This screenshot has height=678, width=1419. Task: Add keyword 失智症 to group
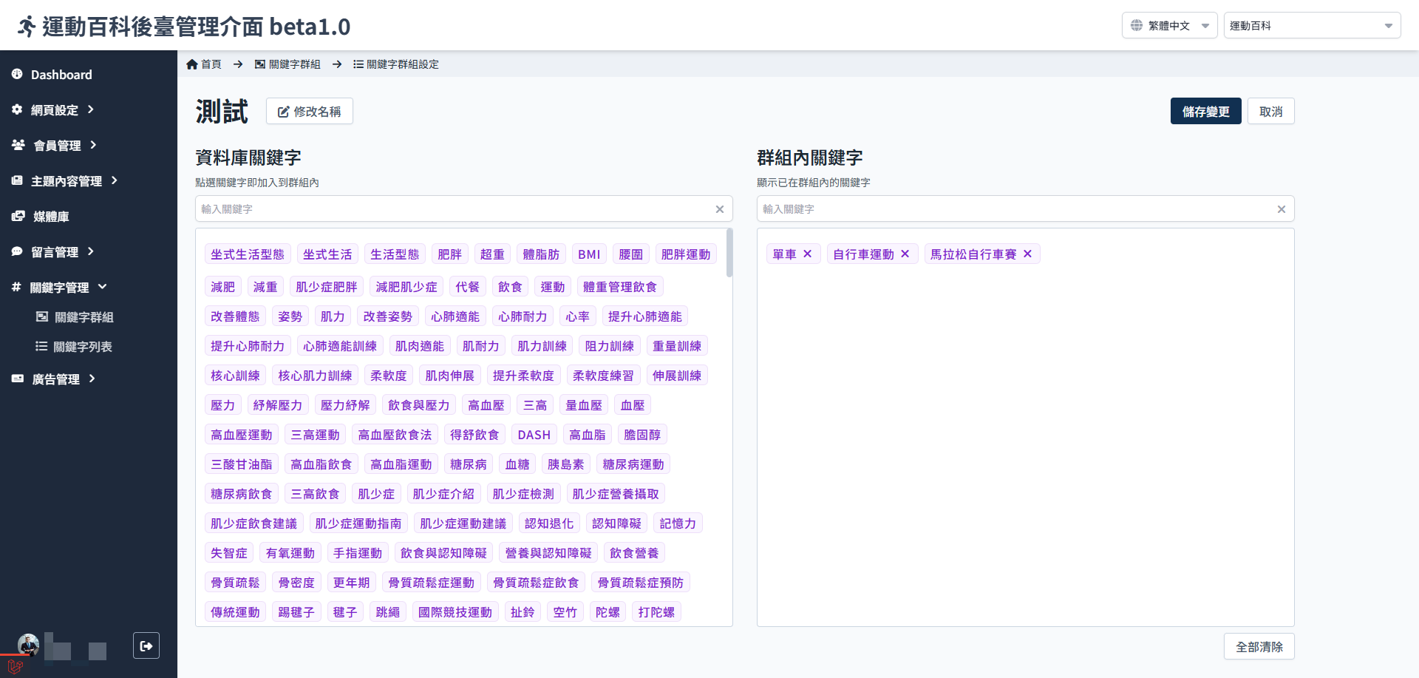(229, 552)
